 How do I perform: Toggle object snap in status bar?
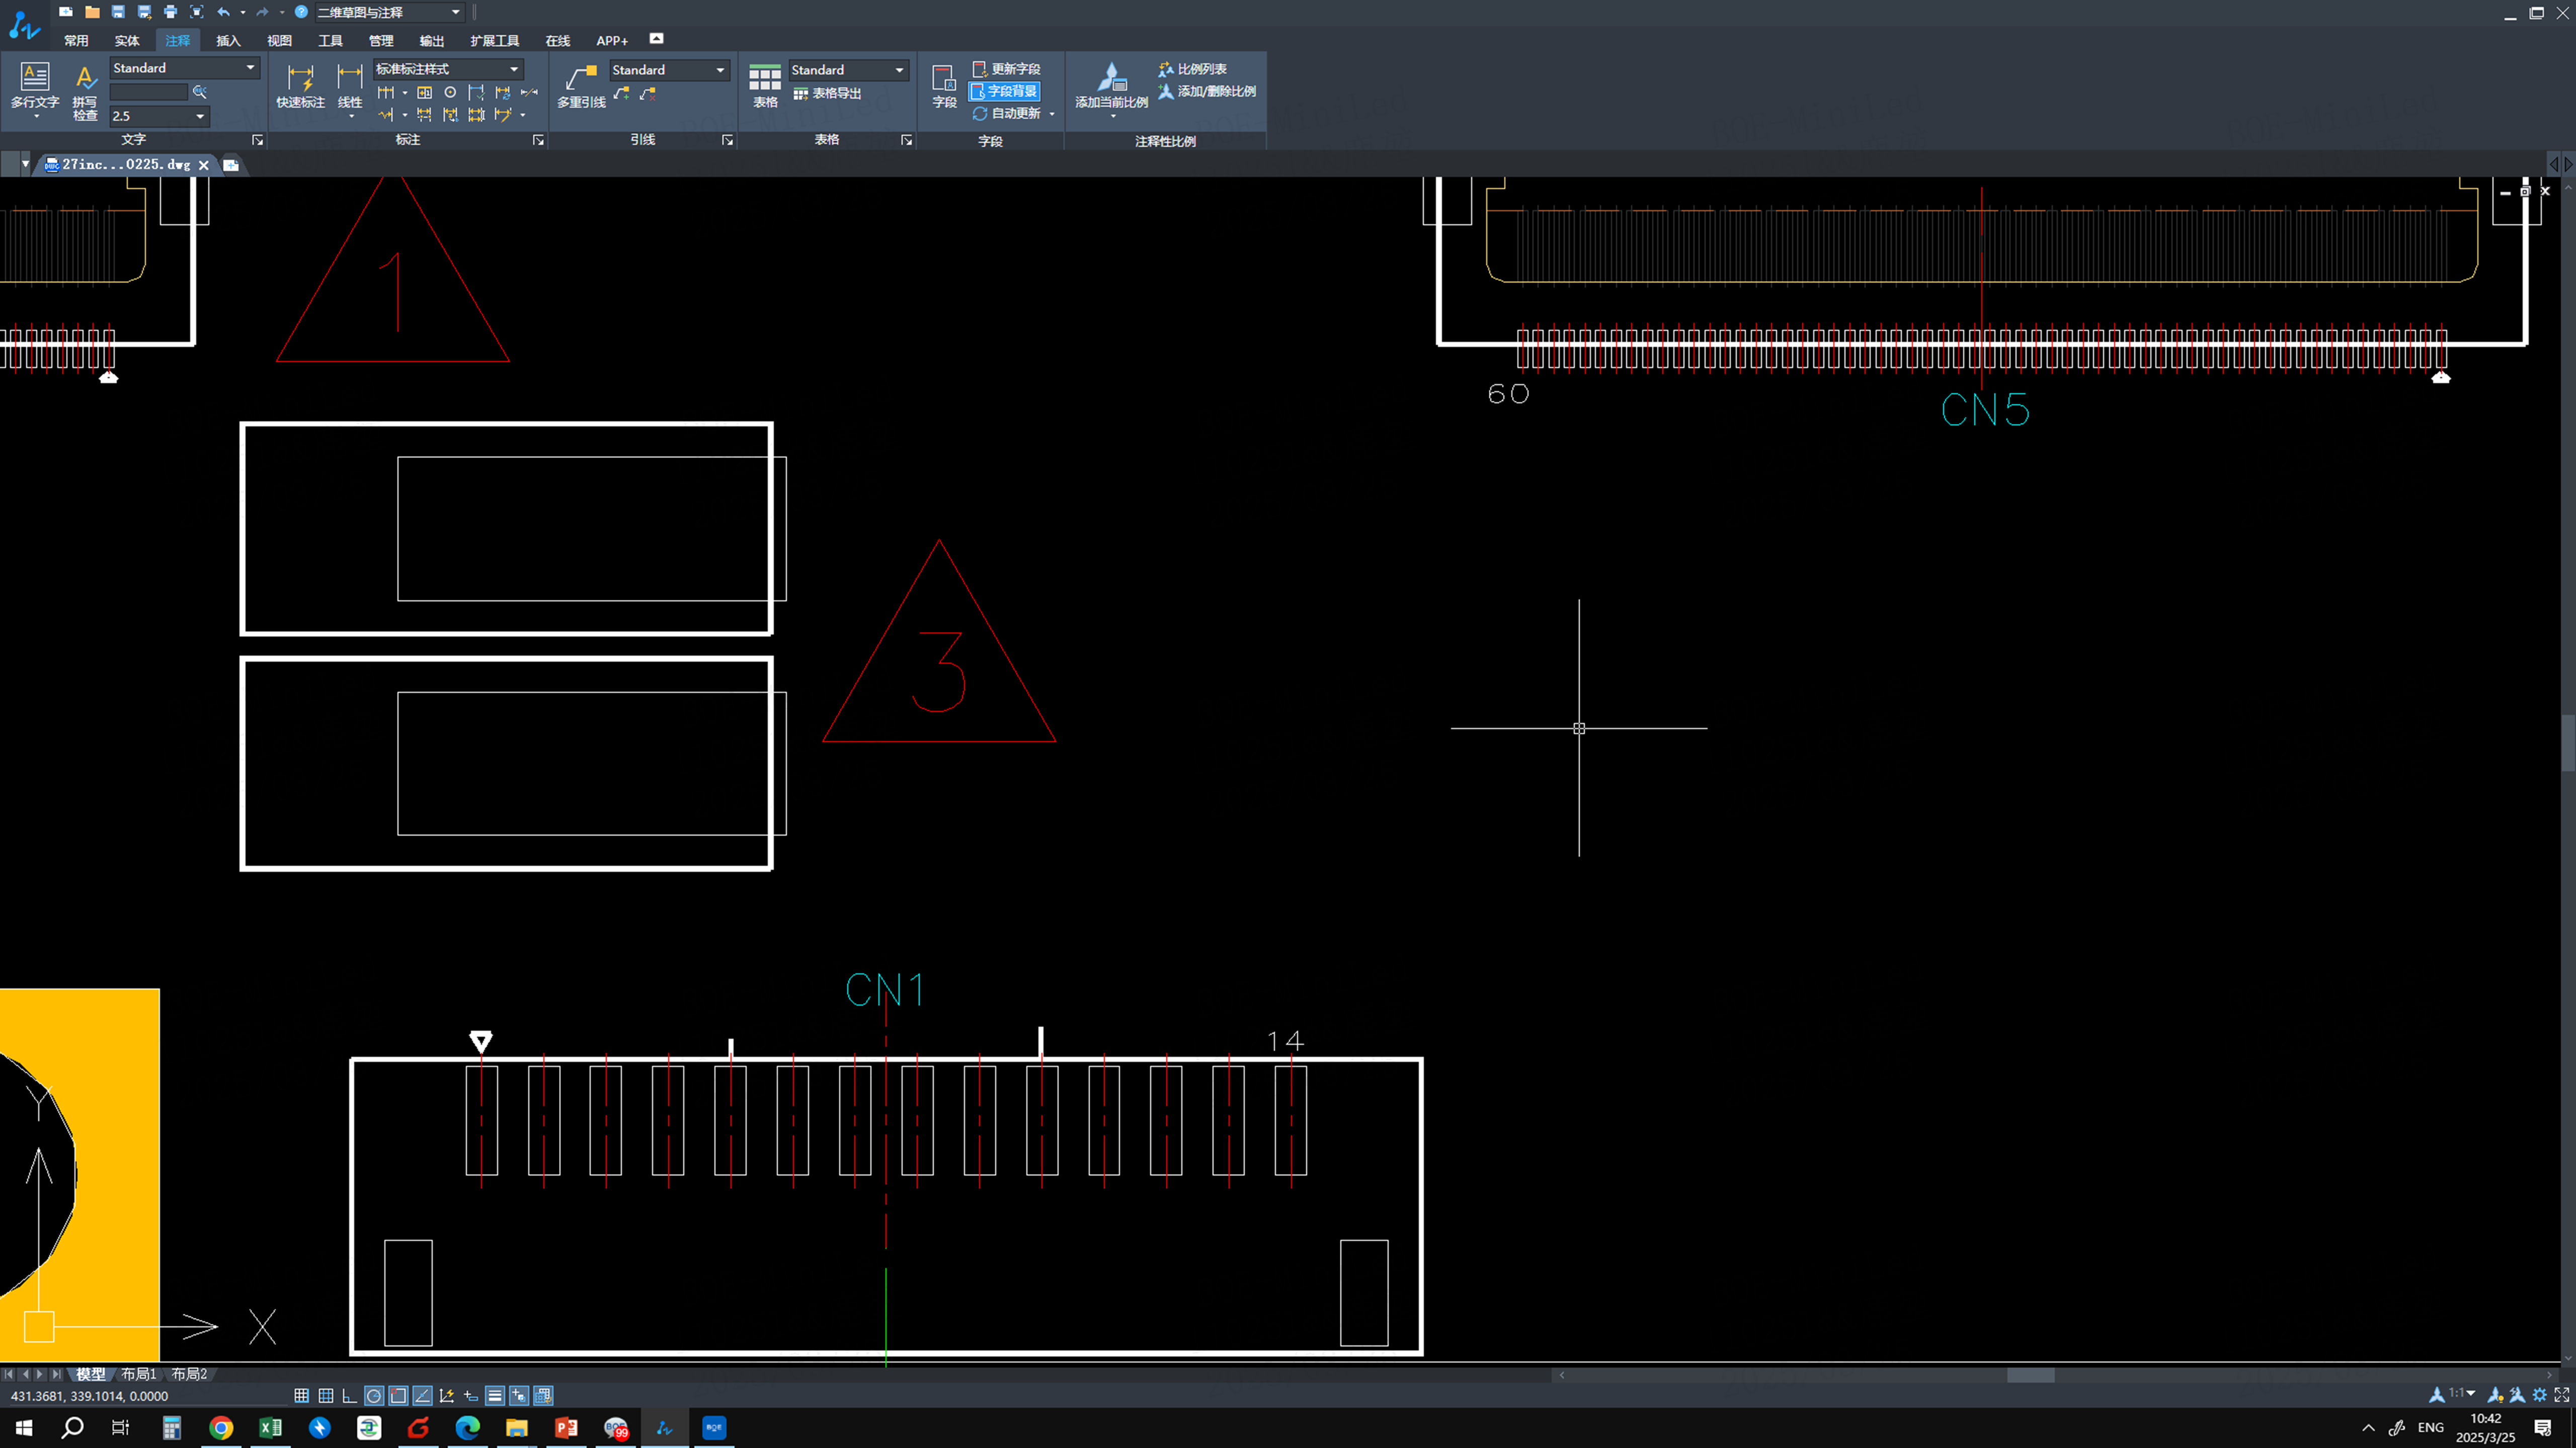398,1396
